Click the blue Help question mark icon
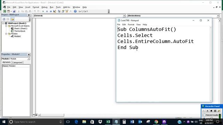The image size is (223, 125). tap(75, 11)
